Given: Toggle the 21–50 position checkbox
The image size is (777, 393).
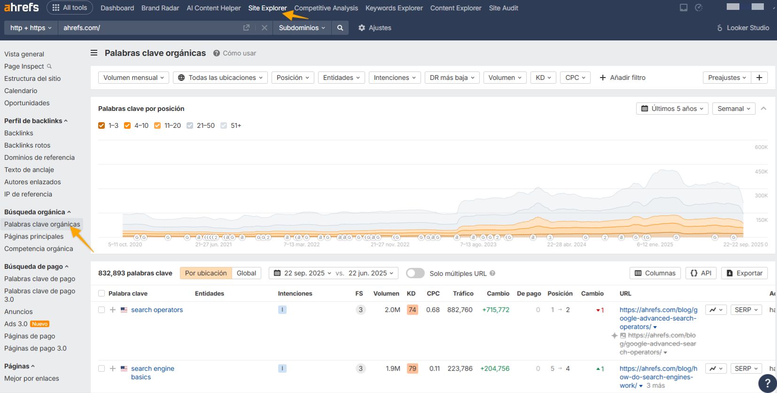Looking at the screenshot, I should [190, 126].
